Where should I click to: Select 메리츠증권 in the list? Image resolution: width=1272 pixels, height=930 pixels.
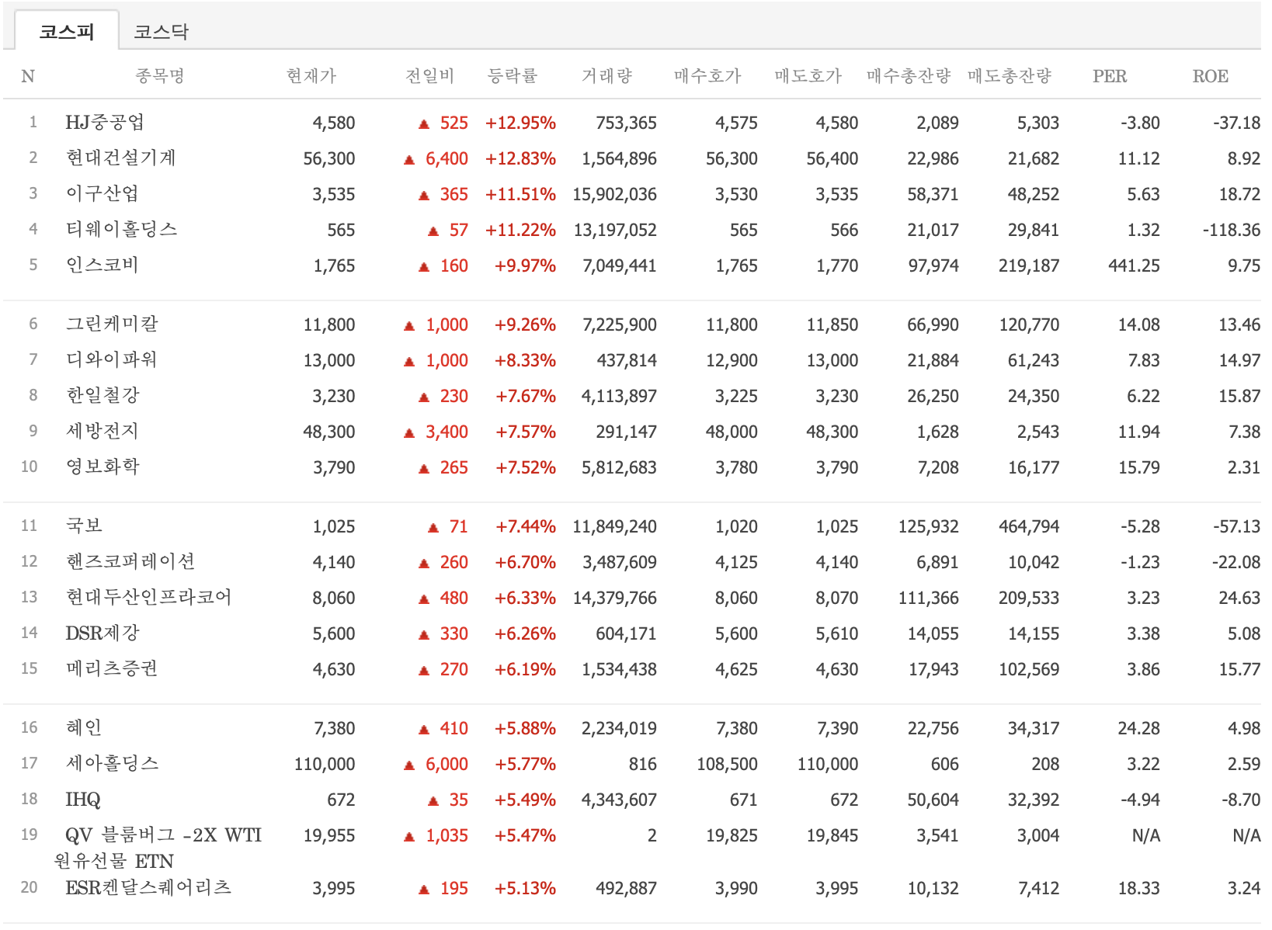pos(112,668)
